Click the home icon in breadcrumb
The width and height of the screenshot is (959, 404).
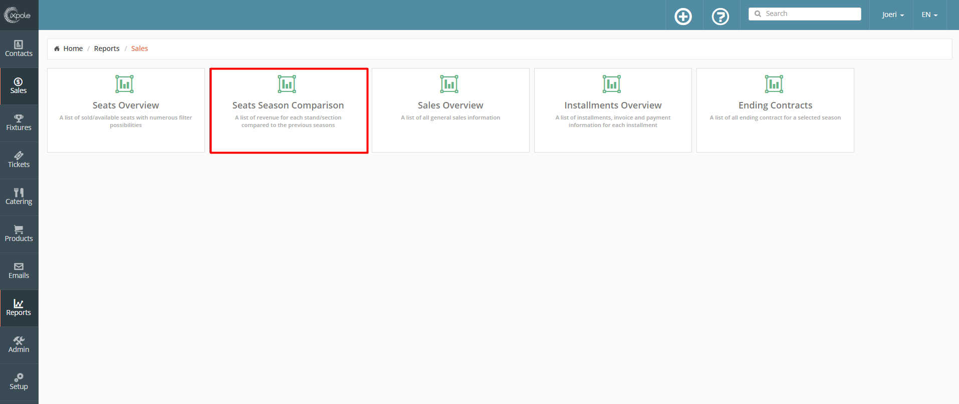pos(57,48)
